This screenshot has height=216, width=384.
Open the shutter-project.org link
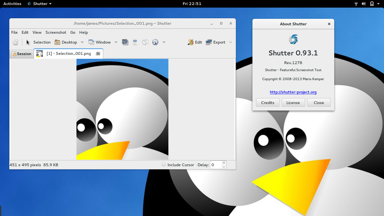(x=293, y=92)
